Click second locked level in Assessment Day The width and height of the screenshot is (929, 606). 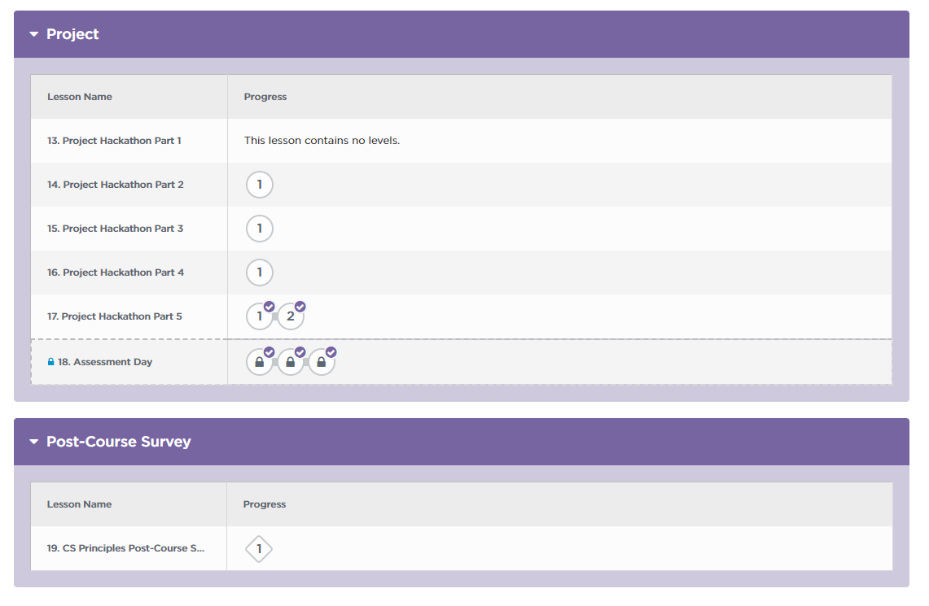point(291,362)
